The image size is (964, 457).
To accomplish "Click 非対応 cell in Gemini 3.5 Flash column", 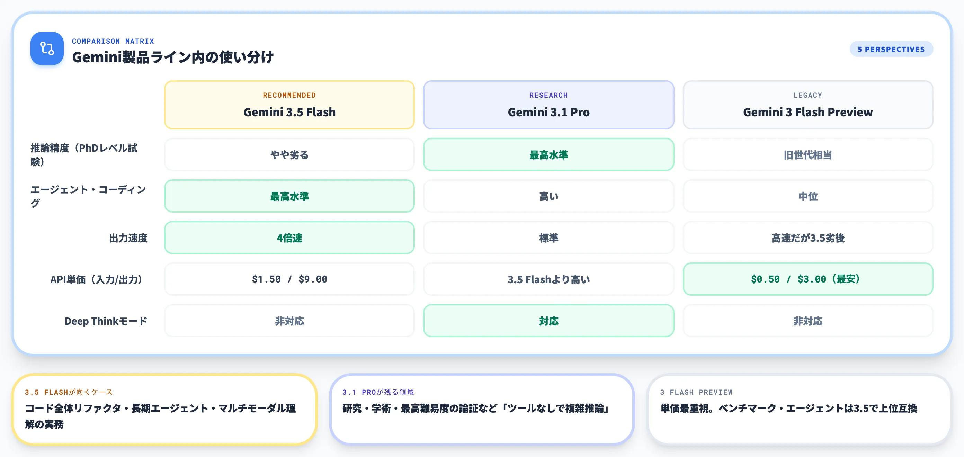I will pos(289,321).
